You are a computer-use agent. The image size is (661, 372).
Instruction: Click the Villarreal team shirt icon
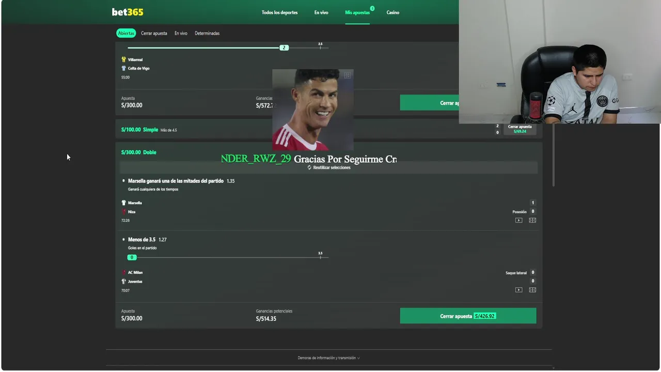tap(124, 59)
